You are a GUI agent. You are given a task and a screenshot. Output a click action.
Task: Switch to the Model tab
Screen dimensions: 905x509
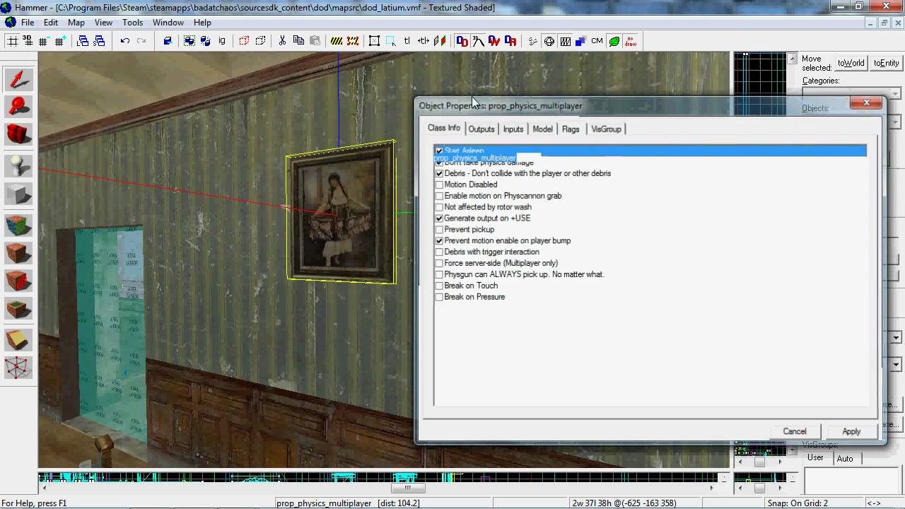542,129
